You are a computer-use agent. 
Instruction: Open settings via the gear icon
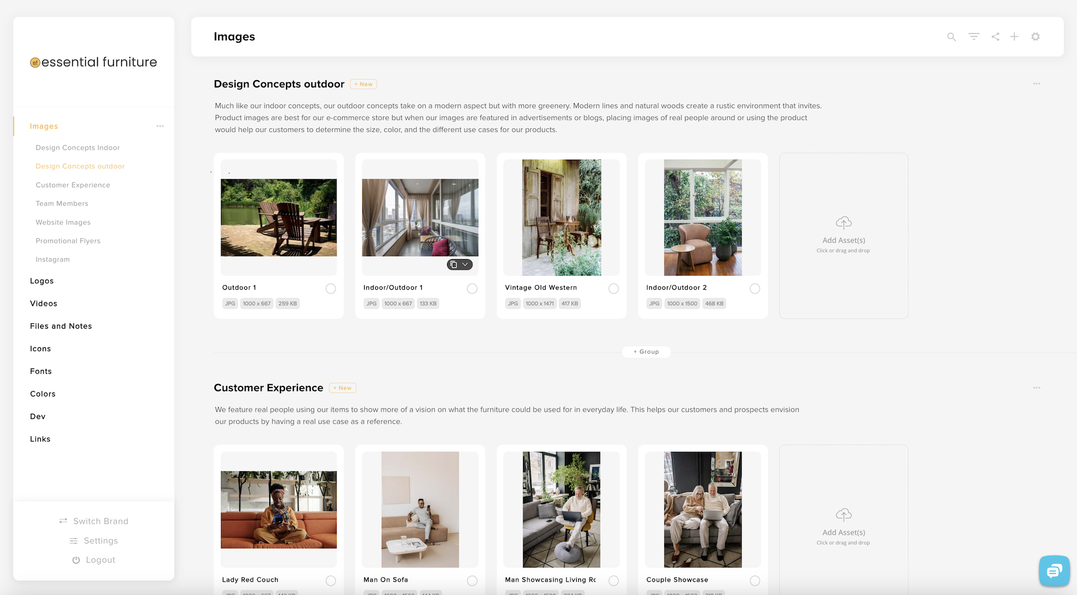[1035, 36]
